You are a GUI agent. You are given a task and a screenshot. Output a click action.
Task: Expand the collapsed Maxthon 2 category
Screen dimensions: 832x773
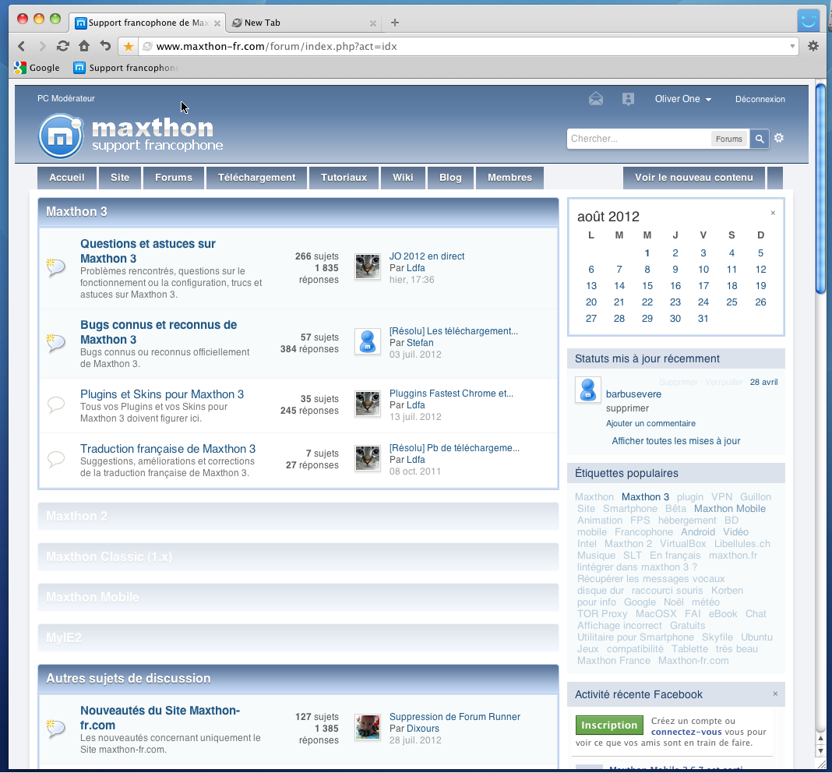(x=298, y=516)
